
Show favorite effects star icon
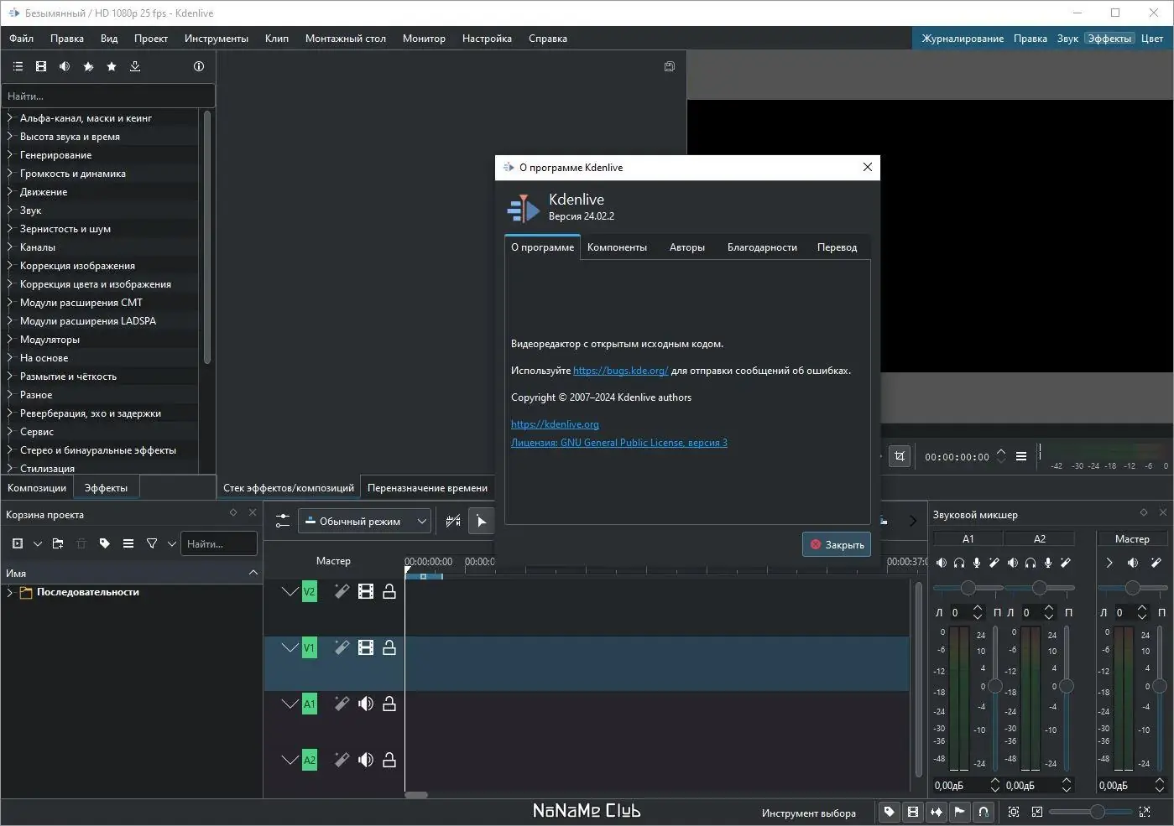click(x=112, y=66)
